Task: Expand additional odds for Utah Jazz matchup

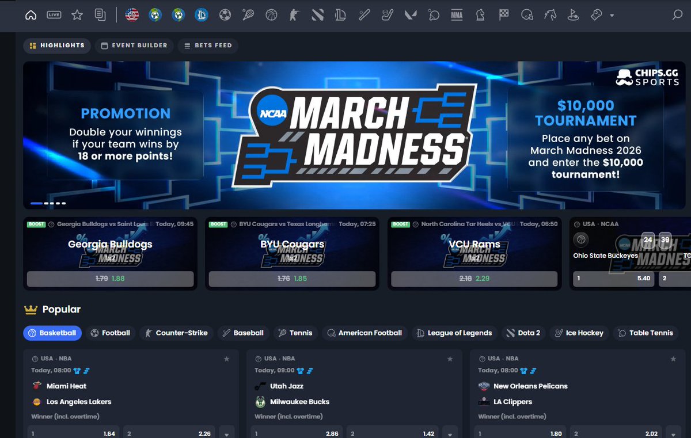Action: point(450,433)
